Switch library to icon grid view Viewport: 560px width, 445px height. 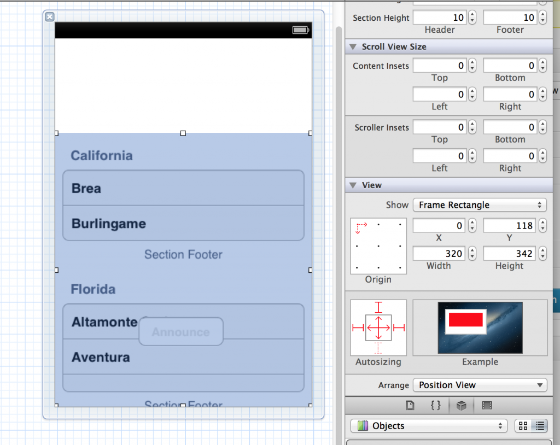[x=523, y=426]
